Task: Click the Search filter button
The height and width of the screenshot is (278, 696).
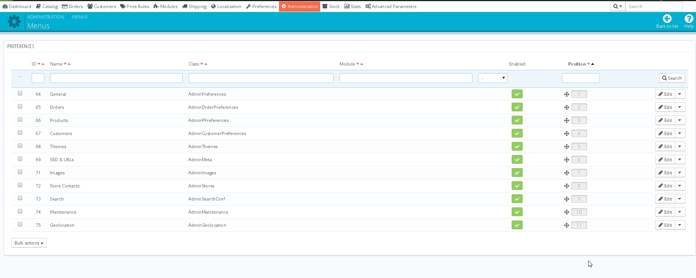Action: pos(672,78)
